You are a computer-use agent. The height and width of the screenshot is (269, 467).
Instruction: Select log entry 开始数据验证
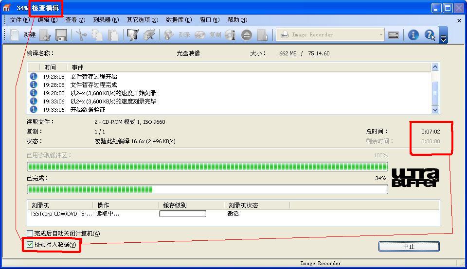point(88,110)
